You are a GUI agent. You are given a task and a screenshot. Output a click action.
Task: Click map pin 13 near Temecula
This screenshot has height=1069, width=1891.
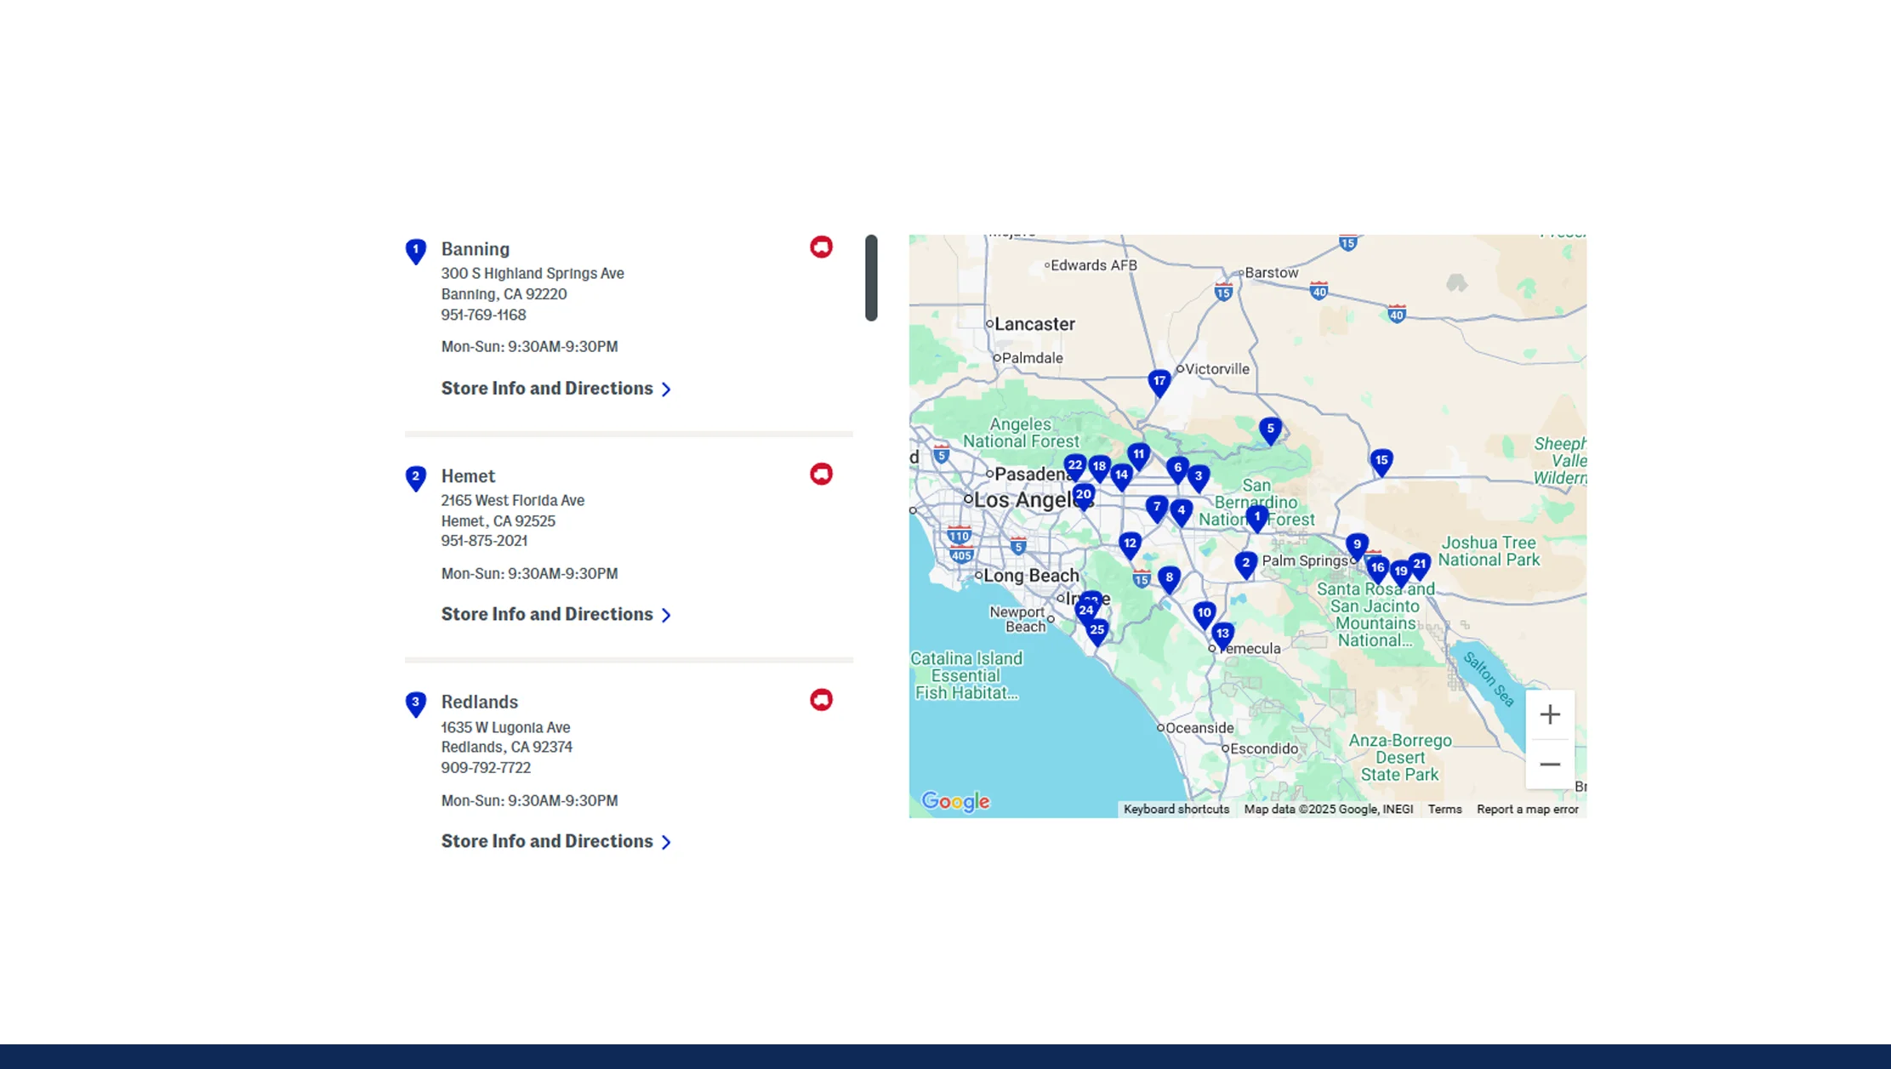point(1222,633)
